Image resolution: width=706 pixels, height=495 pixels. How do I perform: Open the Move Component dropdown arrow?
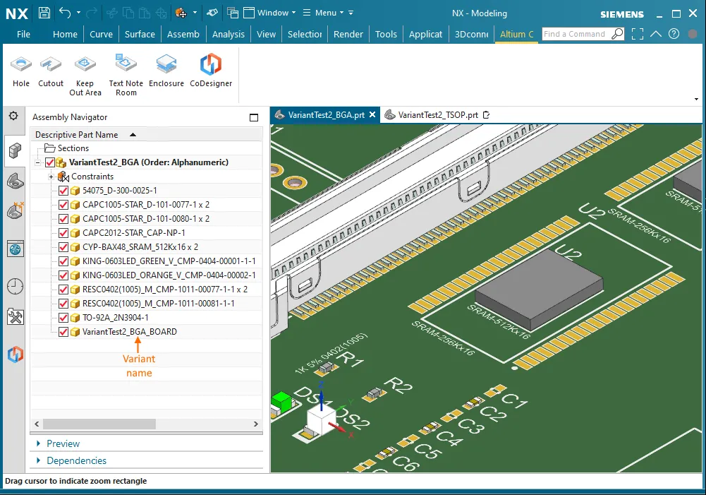pyautogui.click(x=195, y=13)
